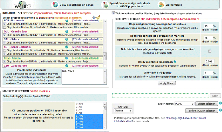Click the collapse/expand populations icon beside the broom
This screenshot has height=132, width=222.
(x=94, y=18)
